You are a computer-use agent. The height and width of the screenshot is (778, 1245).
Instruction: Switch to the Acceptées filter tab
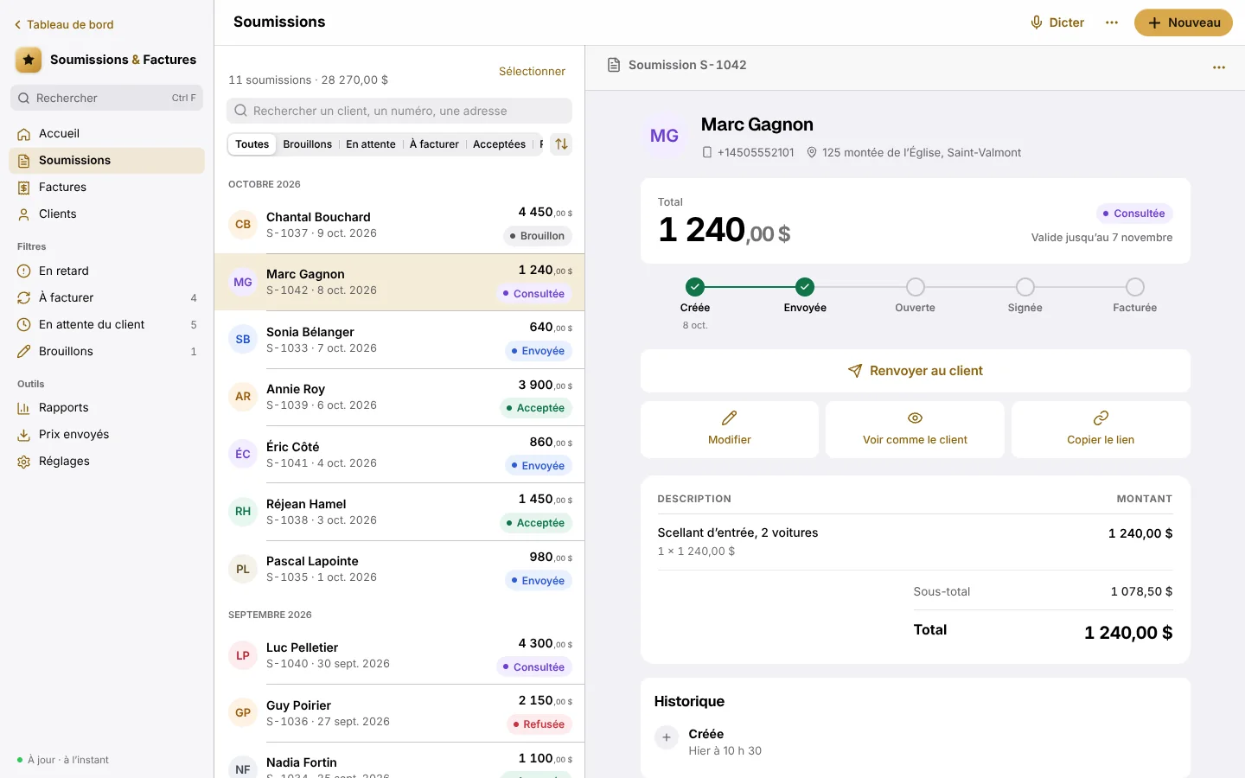[499, 144]
